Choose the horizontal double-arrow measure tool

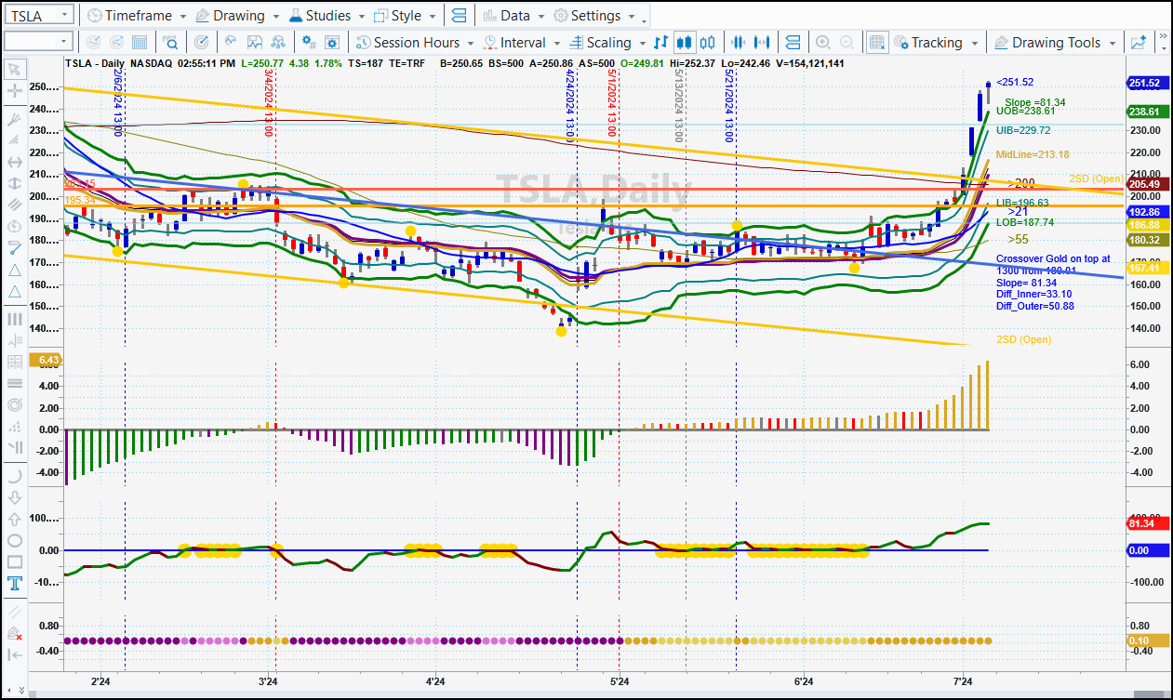coord(15,162)
